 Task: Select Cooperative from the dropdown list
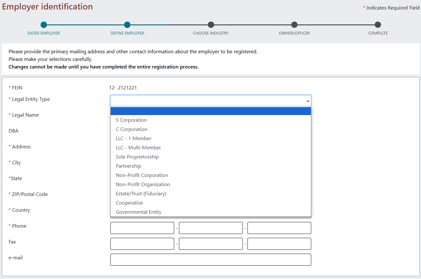click(x=129, y=203)
